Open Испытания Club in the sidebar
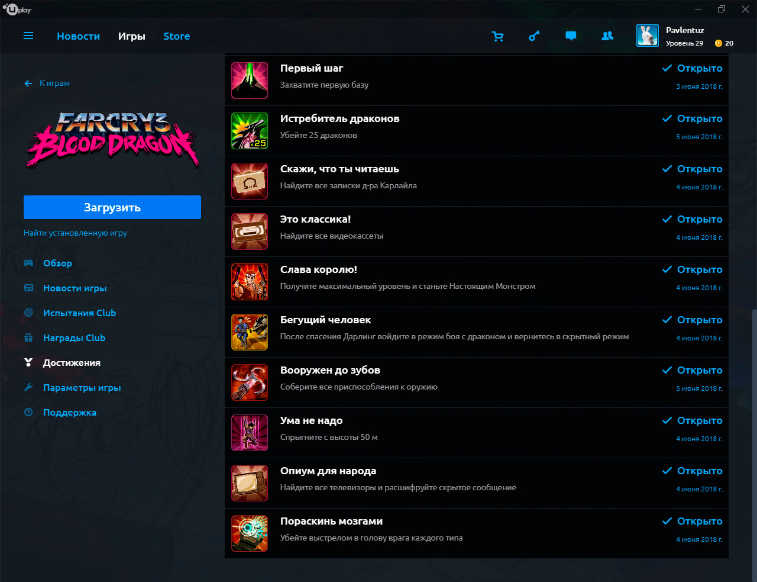This screenshot has height=582, width=757. 79,313
